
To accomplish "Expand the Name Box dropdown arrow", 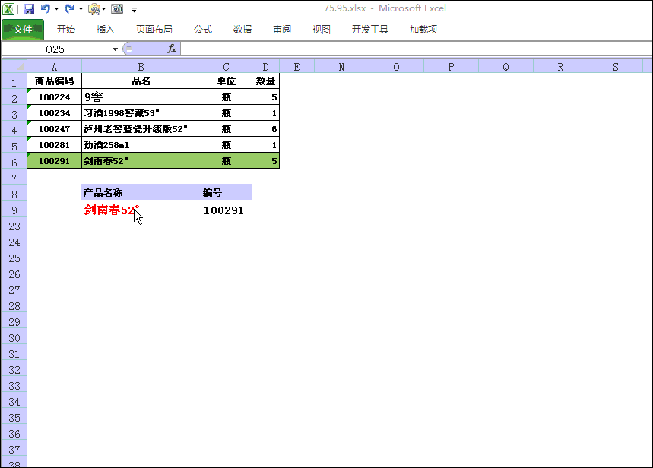I will click(115, 49).
